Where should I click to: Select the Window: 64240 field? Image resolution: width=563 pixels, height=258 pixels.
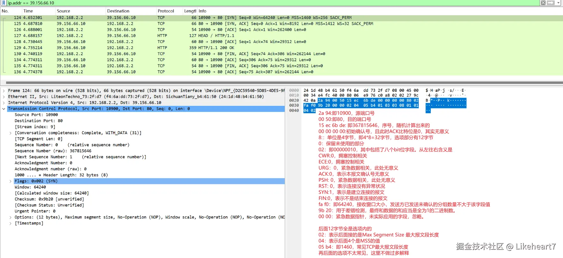[x=30, y=187]
